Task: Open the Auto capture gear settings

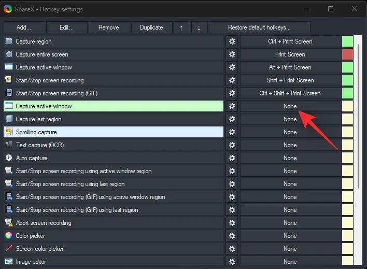Action: [x=232, y=158]
